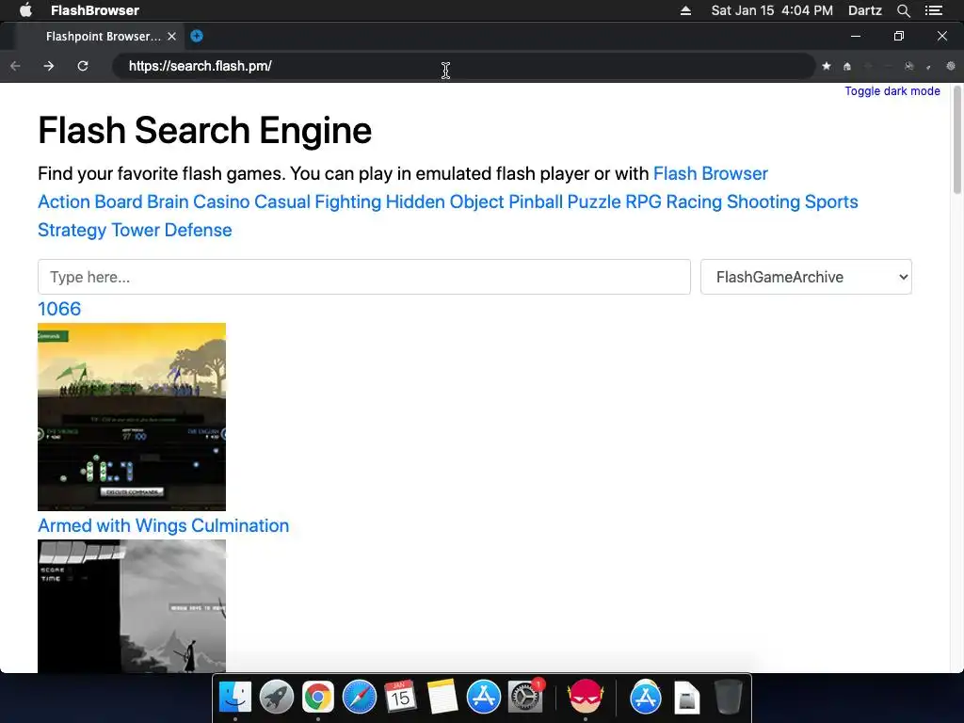Click Armed with Wings Culmination thumbnail

pos(132,606)
